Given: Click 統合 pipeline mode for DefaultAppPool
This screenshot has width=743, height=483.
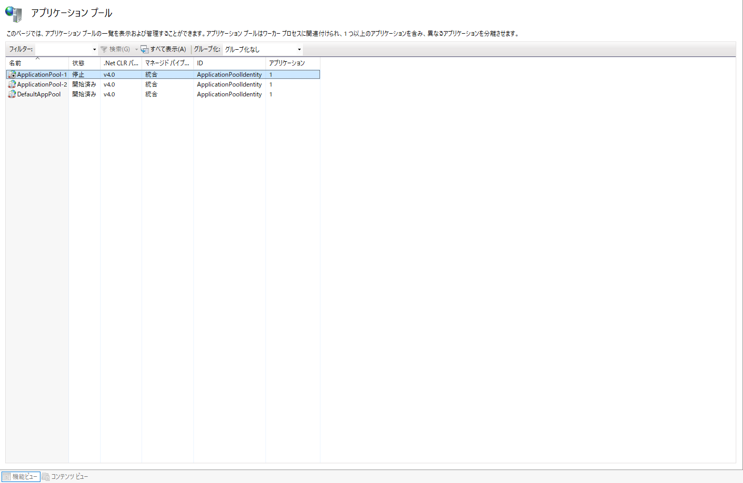Looking at the screenshot, I should 151,94.
